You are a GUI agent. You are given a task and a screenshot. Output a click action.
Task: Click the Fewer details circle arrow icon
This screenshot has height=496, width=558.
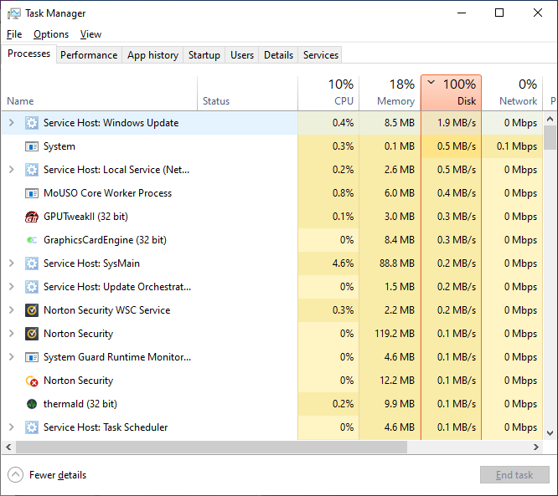pyautogui.click(x=15, y=475)
